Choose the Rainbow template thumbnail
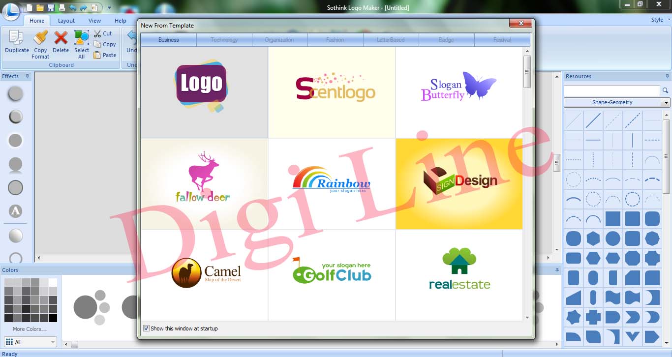The image size is (672, 357). 332,184
